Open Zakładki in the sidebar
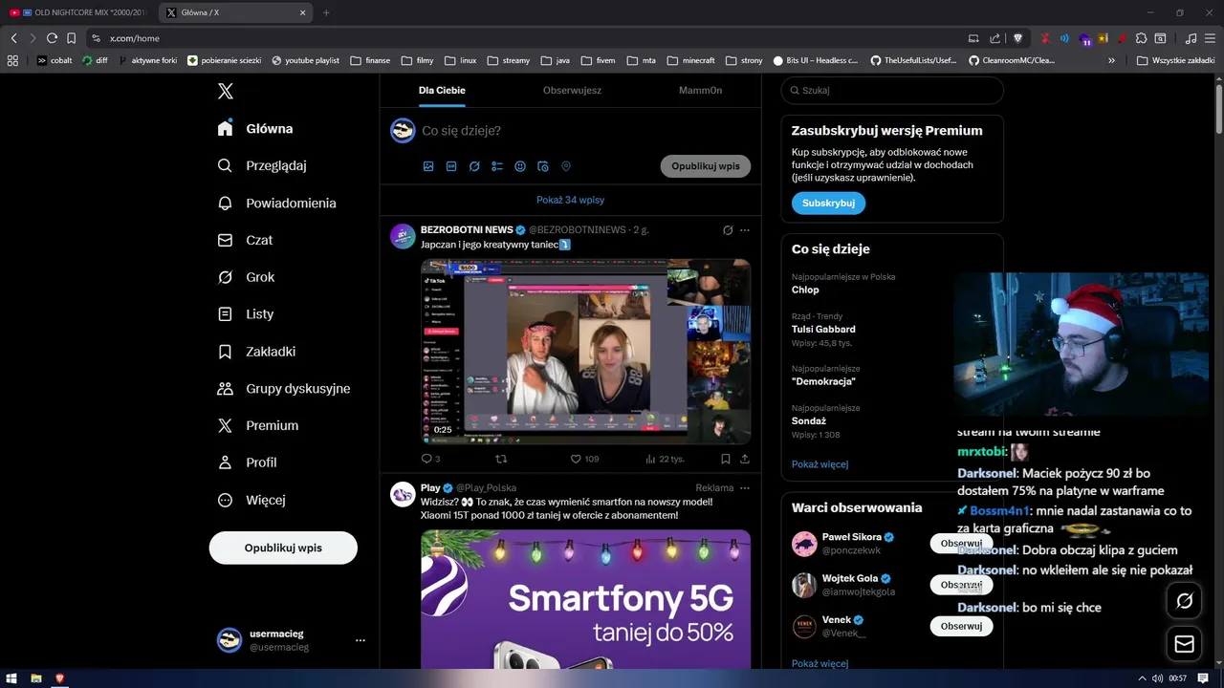The height and width of the screenshot is (688, 1224). pos(256,351)
